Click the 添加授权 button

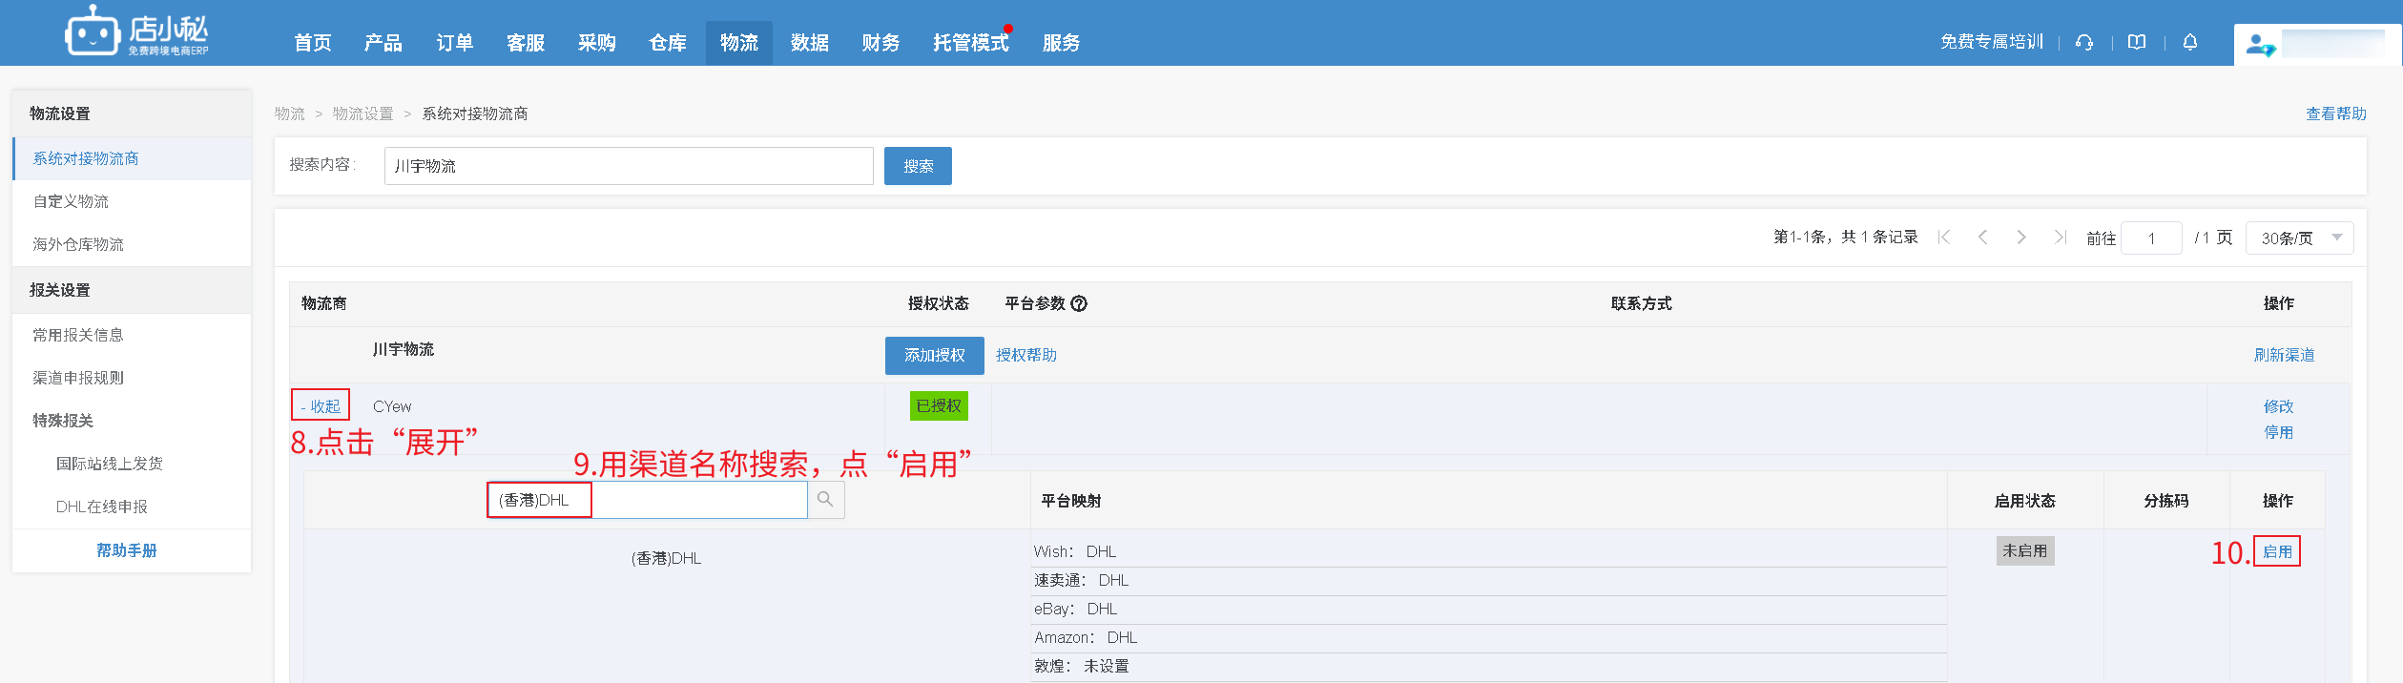(x=934, y=355)
